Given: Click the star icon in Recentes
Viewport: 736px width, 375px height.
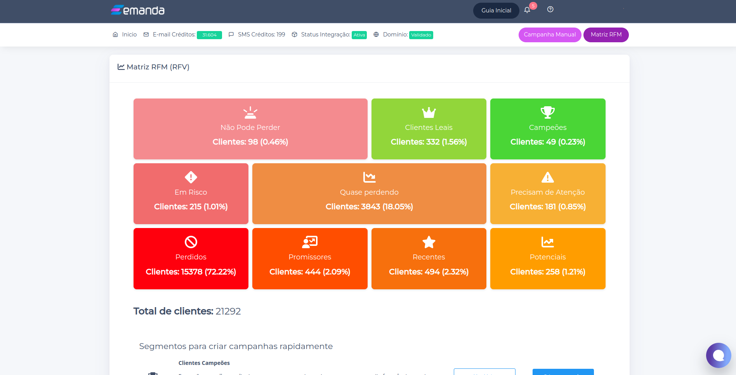Looking at the screenshot, I should point(429,242).
